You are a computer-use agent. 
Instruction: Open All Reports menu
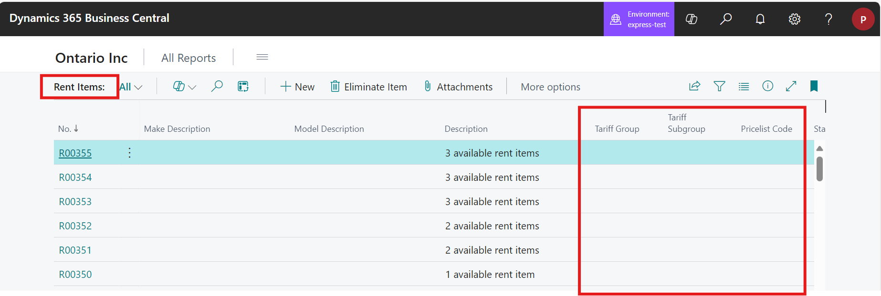[189, 58]
